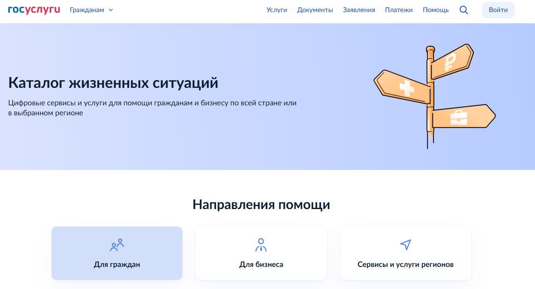This screenshot has height=289, width=535.
Task: Click the ruble sign on the signpost
Action: click(x=450, y=62)
